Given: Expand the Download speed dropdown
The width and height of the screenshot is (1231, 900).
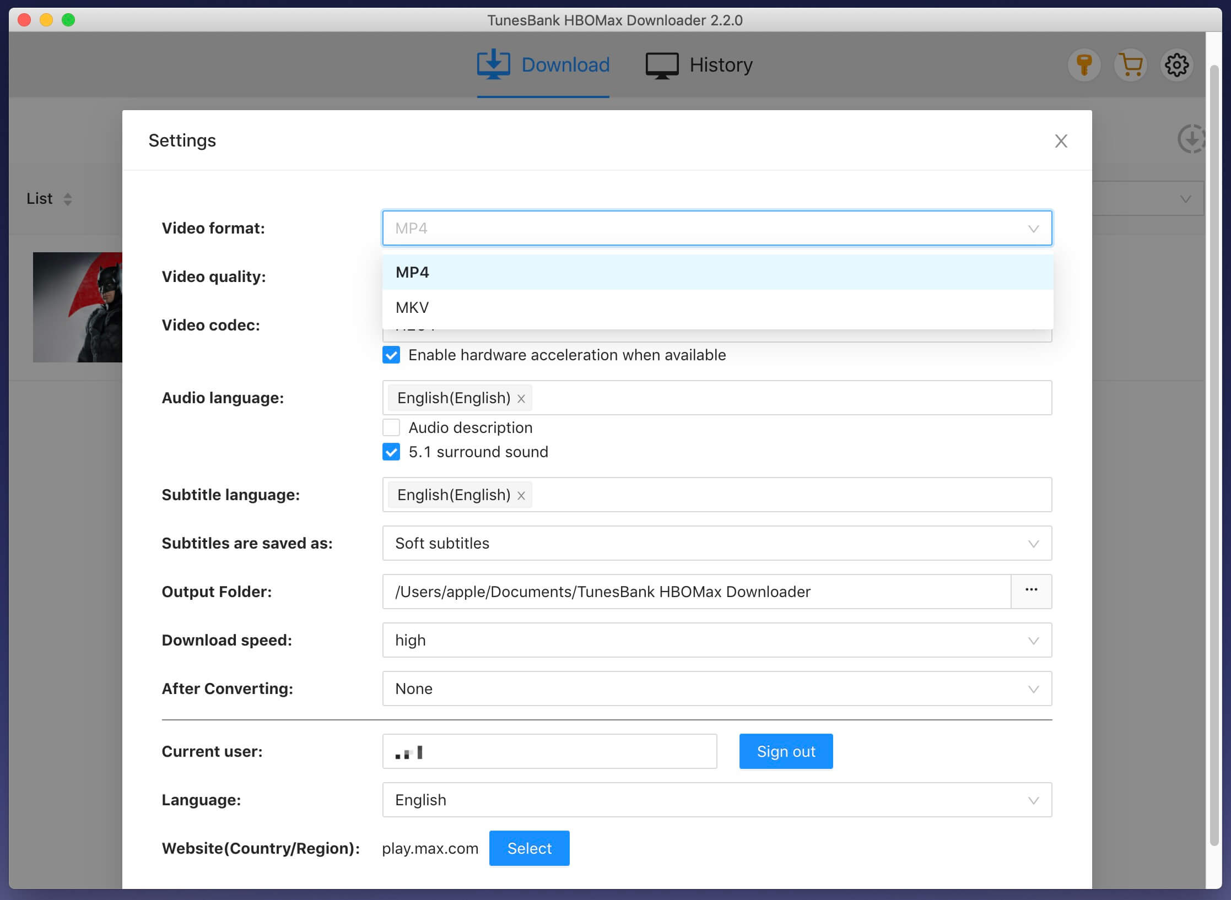Looking at the screenshot, I should (x=717, y=640).
